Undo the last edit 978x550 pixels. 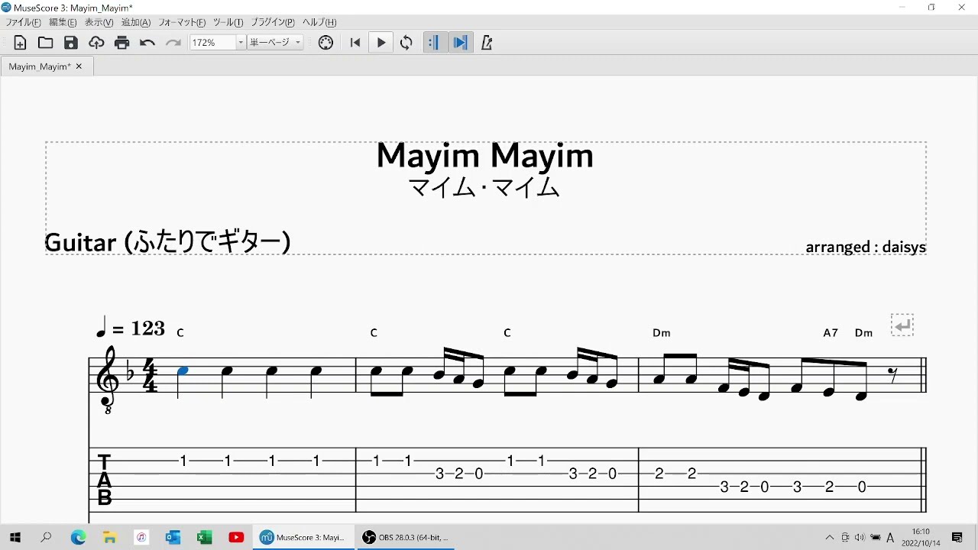[x=147, y=43]
